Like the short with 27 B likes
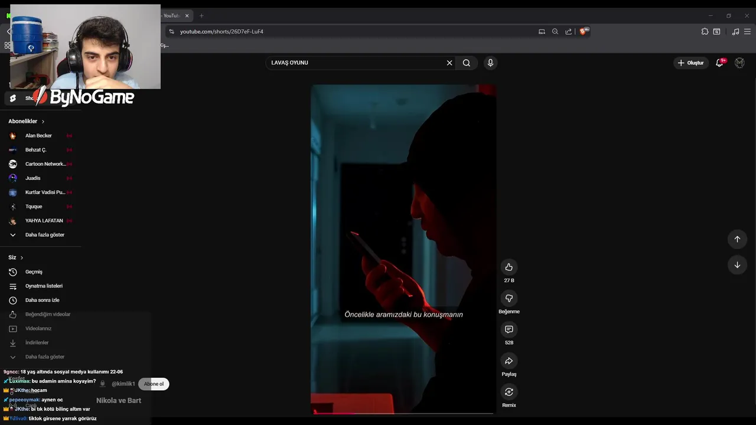 point(509,267)
